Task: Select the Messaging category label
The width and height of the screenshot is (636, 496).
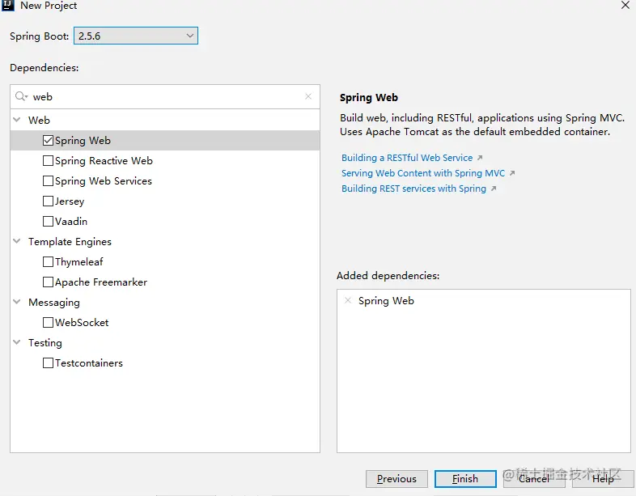Action: (x=54, y=303)
